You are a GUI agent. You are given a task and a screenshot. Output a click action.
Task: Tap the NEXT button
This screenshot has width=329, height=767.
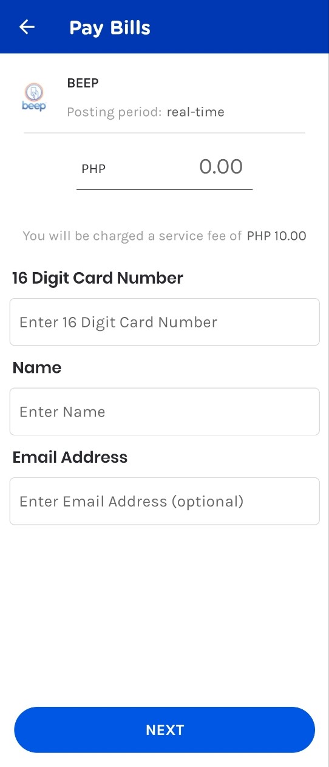[x=164, y=730]
